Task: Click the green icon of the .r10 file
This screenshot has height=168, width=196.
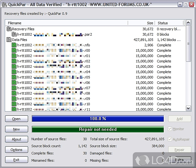Action: (x=14, y=104)
